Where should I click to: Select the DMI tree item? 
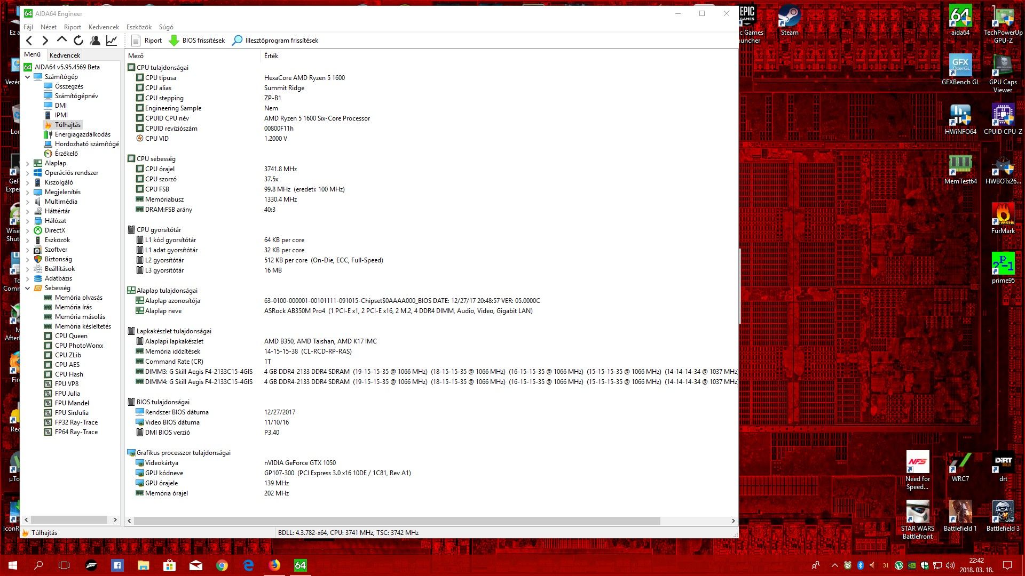pos(61,106)
